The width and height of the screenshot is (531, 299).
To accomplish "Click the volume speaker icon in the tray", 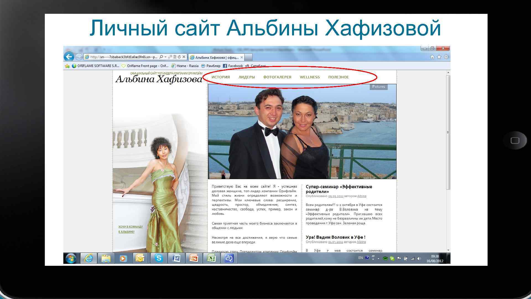I will pos(419,259).
